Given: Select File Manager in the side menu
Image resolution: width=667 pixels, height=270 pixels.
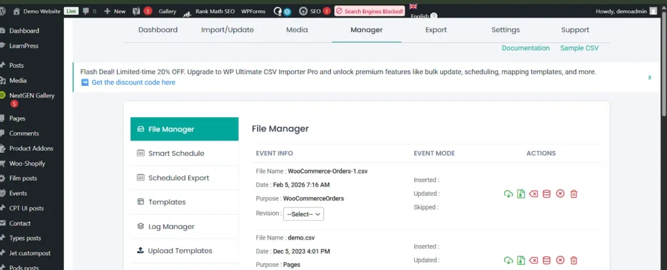Looking at the screenshot, I should (184, 129).
